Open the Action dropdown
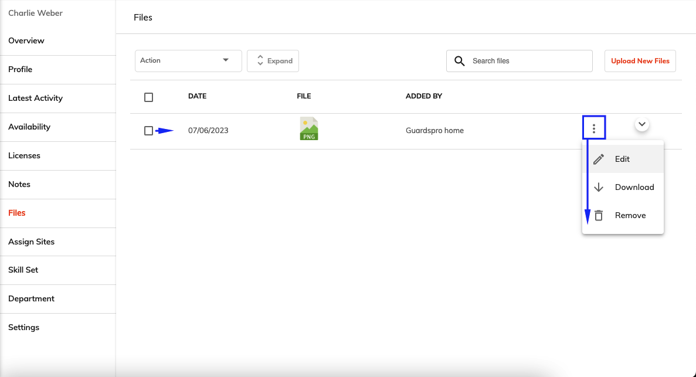The width and height of the screenshot is (696, 377). (x=188, y=61)
